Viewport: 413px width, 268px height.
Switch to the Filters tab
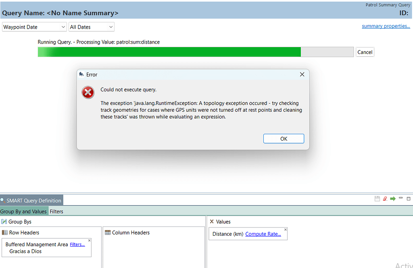56,211
